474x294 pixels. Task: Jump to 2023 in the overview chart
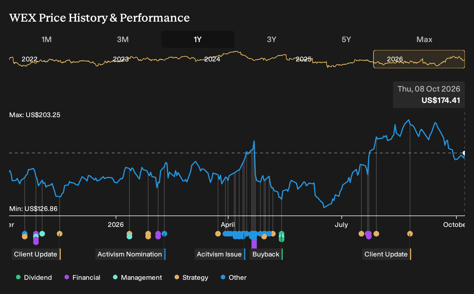tap(121, 59)
